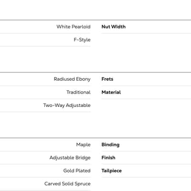The image size is (191, 191).
Task: Click the Material spec label
Action: pos(111,92)
